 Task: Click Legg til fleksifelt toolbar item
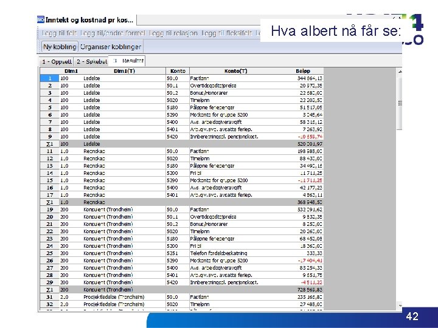227,33
